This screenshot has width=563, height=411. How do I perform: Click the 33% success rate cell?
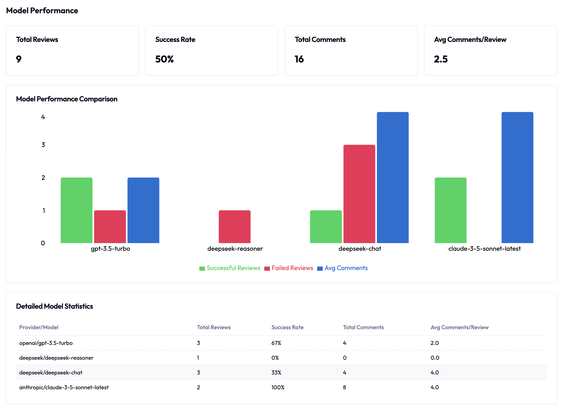coord(276,373)
